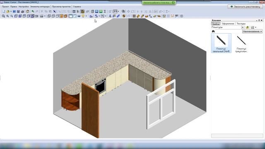Open the Наименование sort dropdown

[252, 31]
